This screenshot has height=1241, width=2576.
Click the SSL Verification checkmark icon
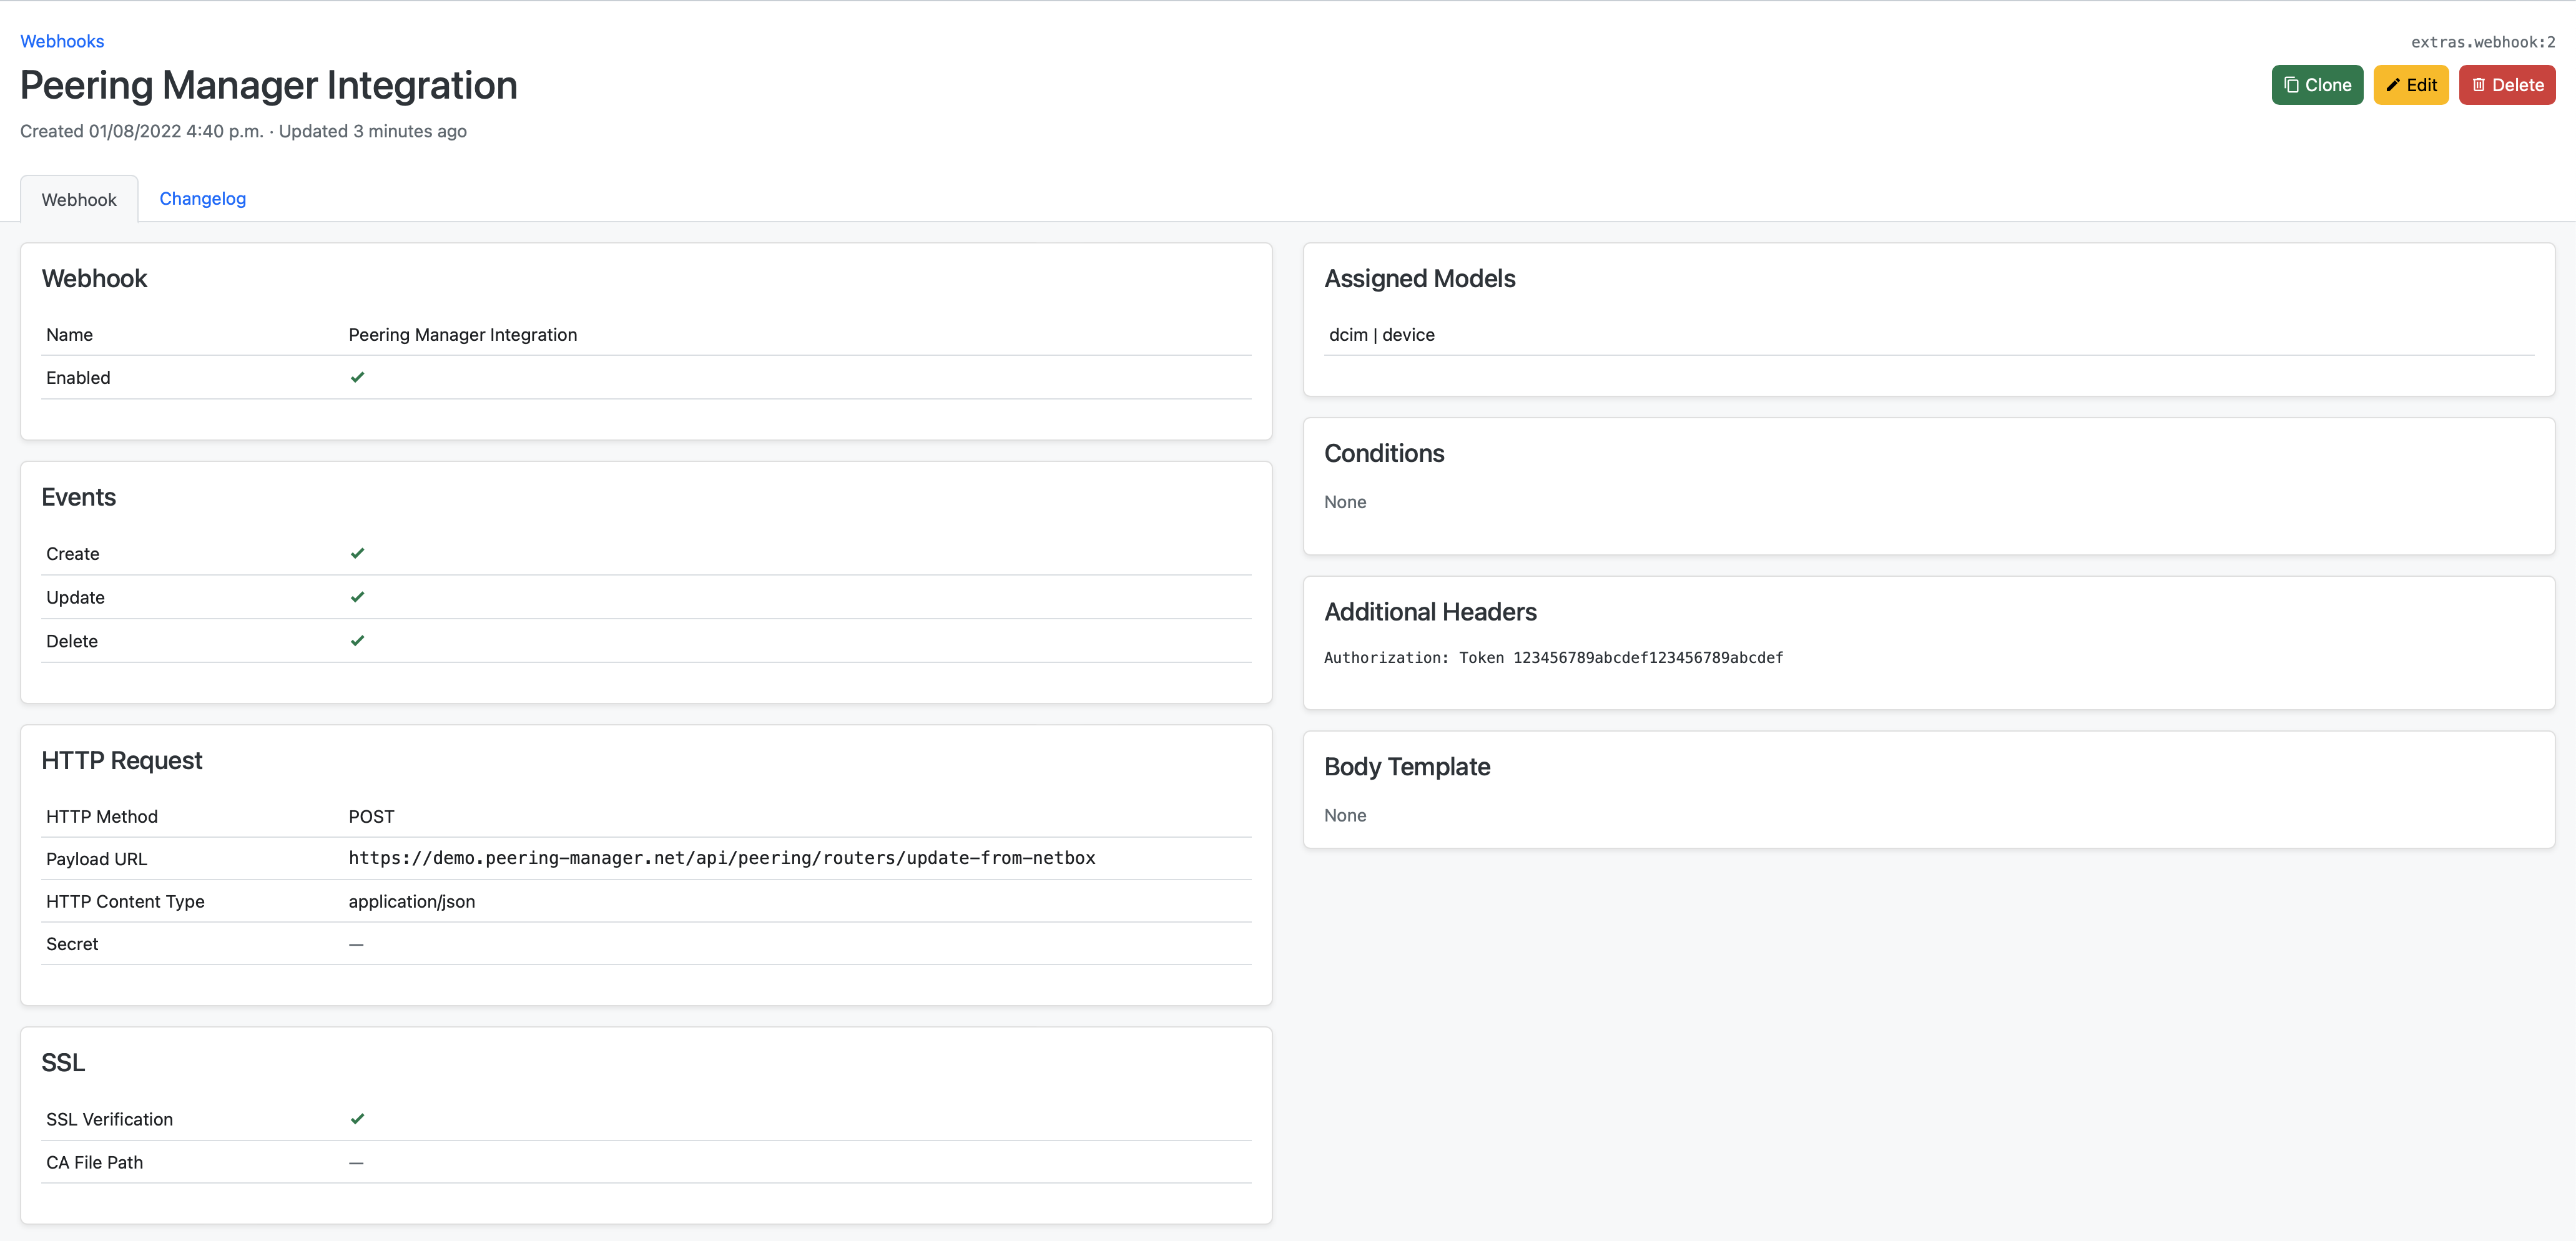pos(357,1118)
